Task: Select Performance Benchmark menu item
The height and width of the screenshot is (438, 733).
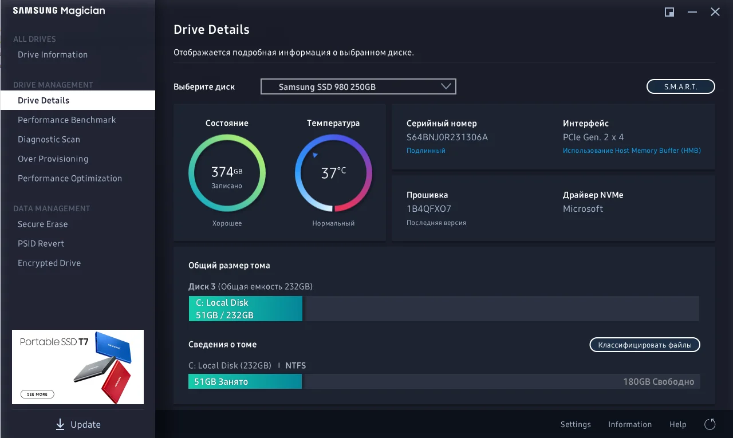Action: click(x=67, y=120)
